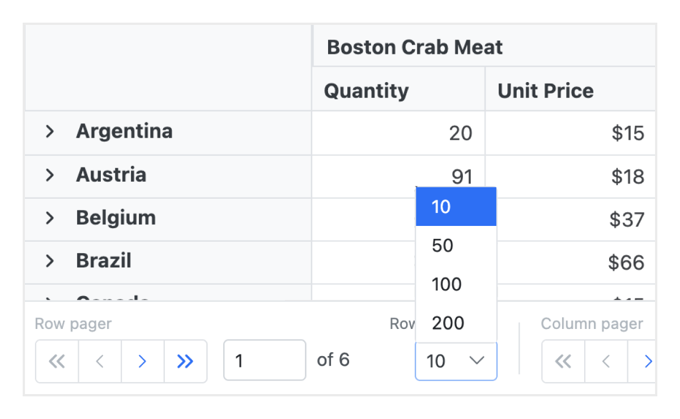Select 50 from page size list
The height and width of the screenshot is (419, 680).
click(456, 246)
